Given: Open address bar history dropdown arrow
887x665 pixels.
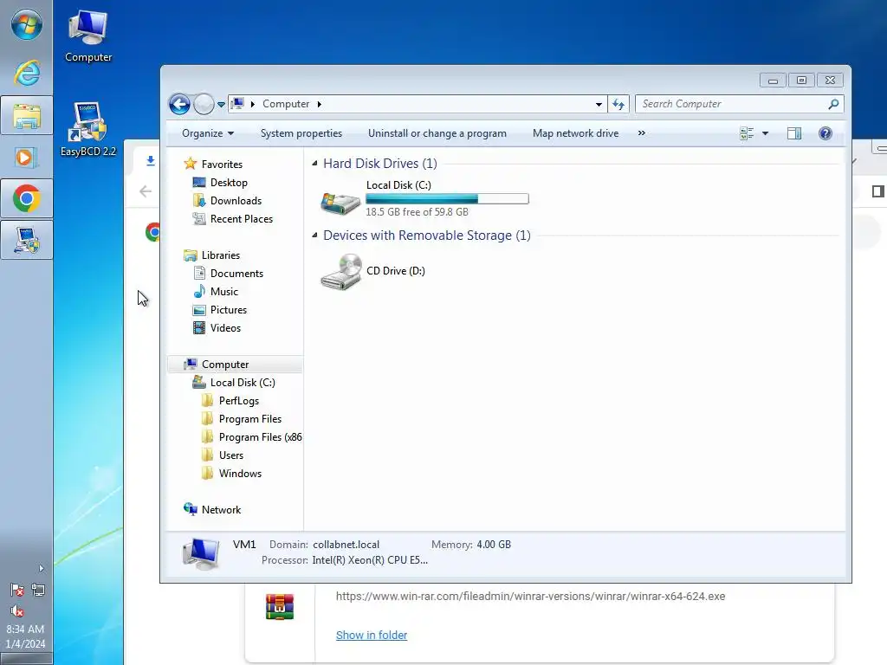Looking at the screenshot, I should pyautogui.click(x=599, y=105).
